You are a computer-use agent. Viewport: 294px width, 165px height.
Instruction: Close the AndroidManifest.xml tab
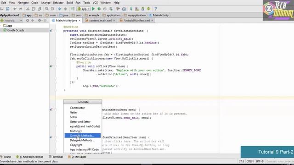coord(152,20)
